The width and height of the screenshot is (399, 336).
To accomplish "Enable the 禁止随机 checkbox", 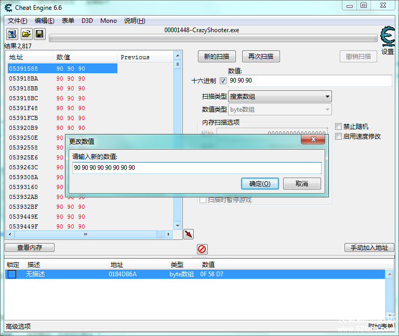I will pos(338,126).
